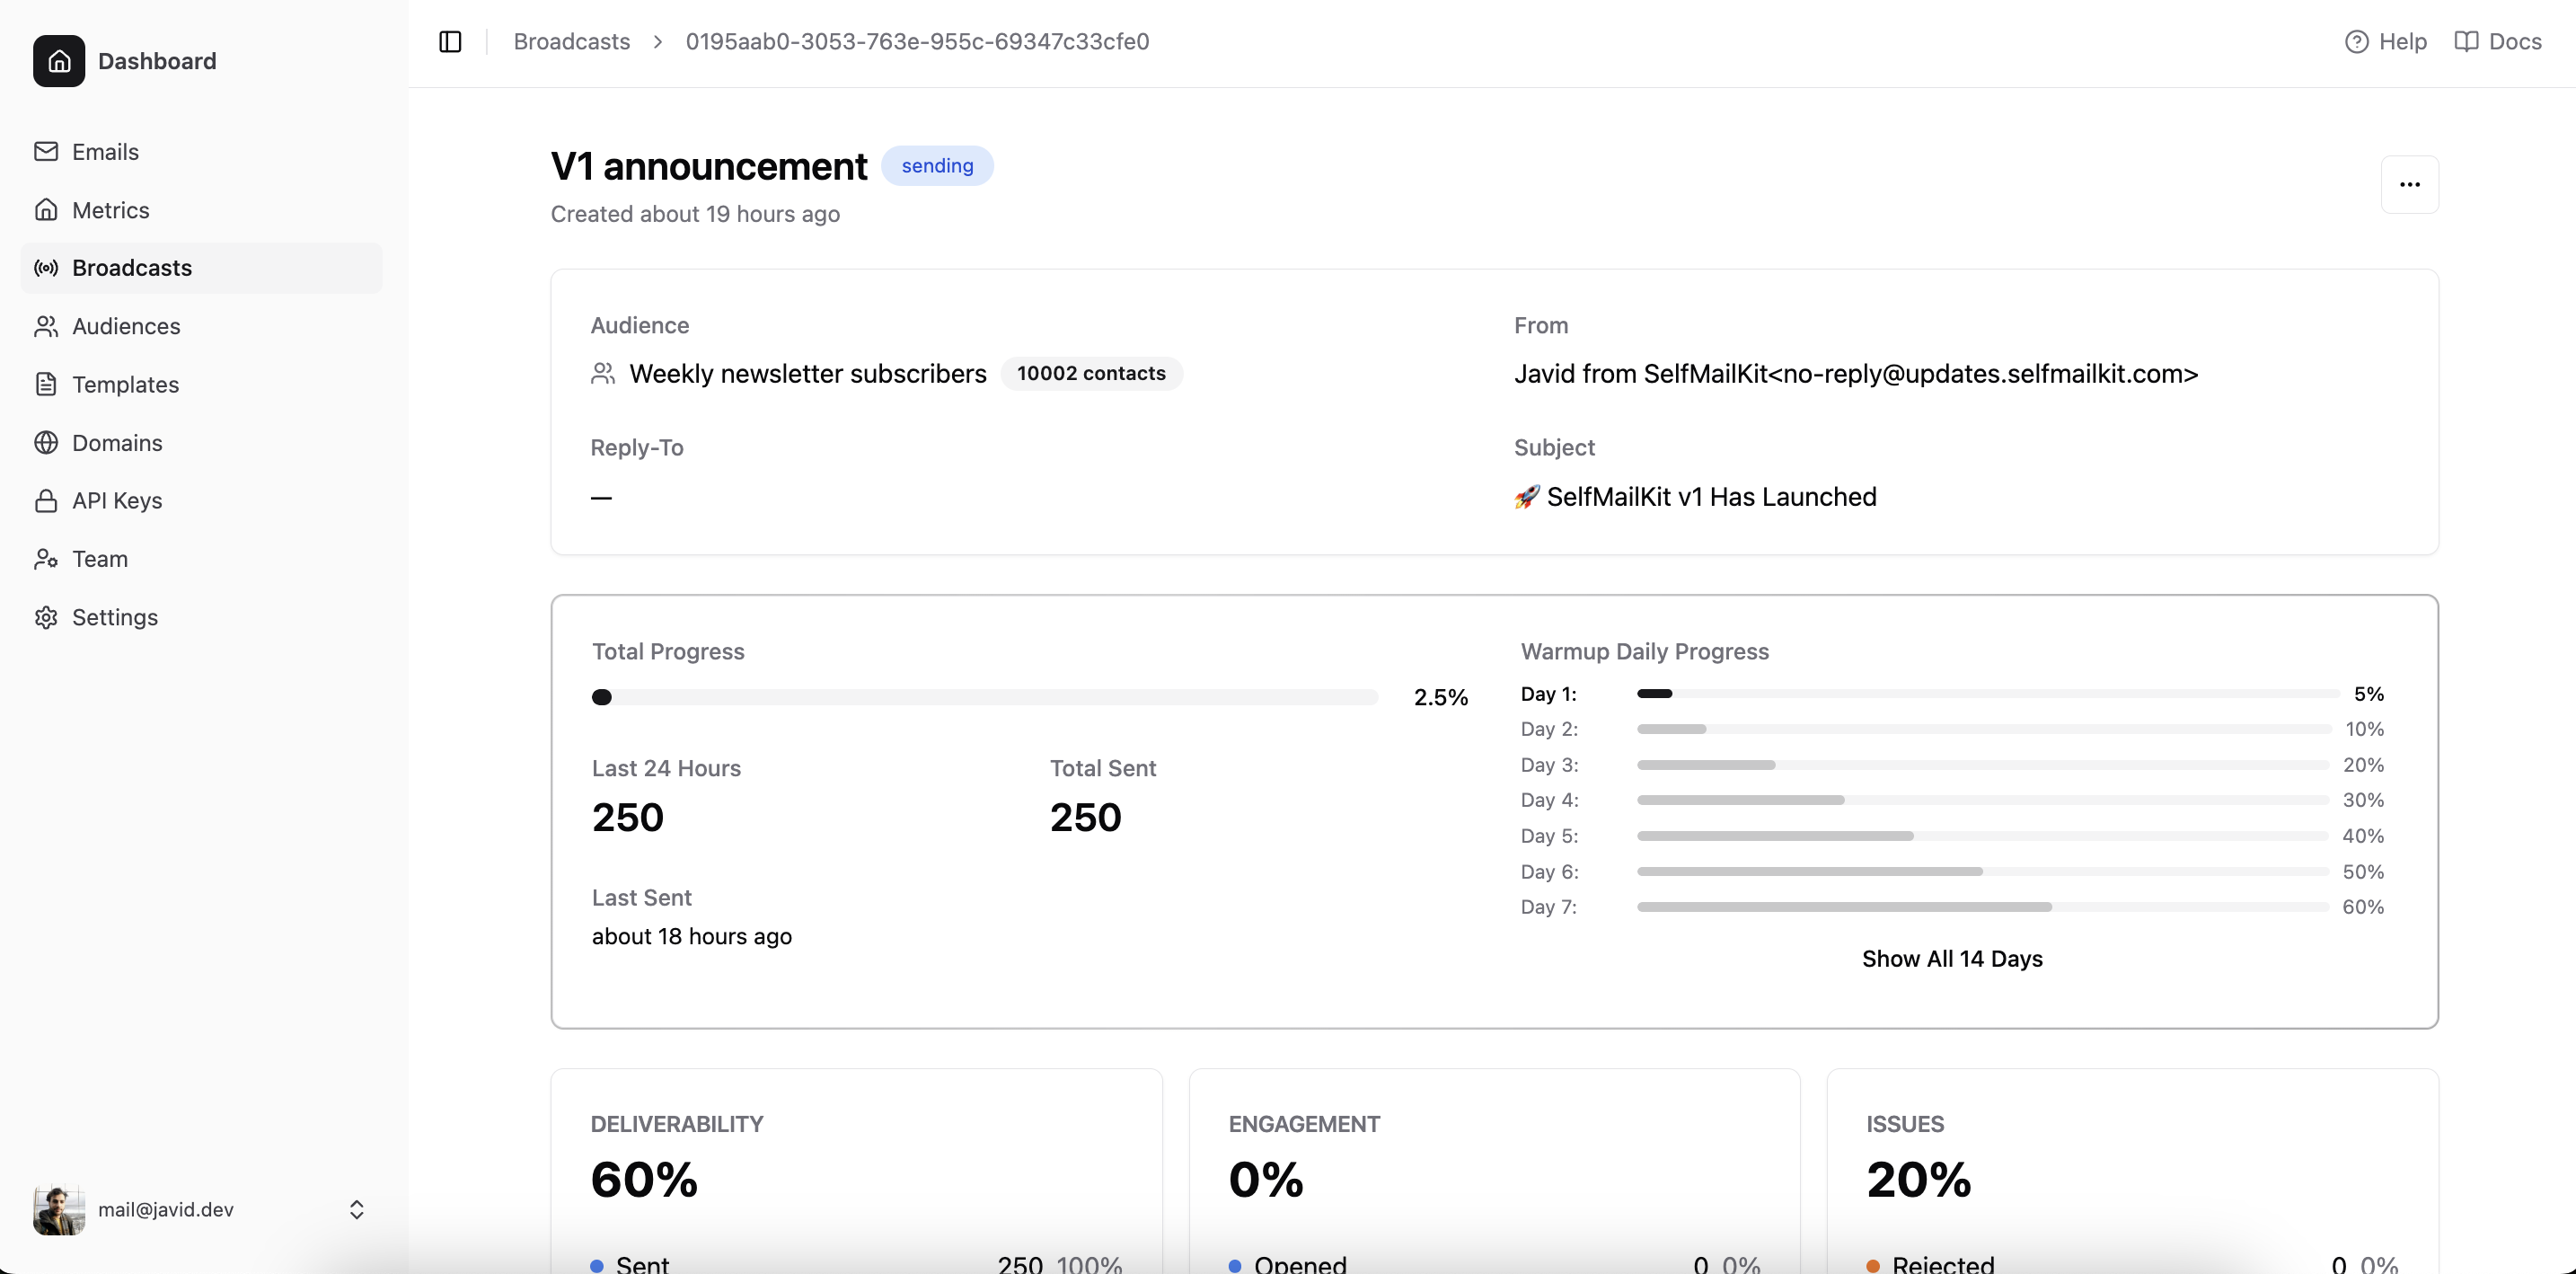This screenshot has height=1274, width=2576.
Task: Select Broadcasts in sidebar
Action: click(x=201, y=267)
